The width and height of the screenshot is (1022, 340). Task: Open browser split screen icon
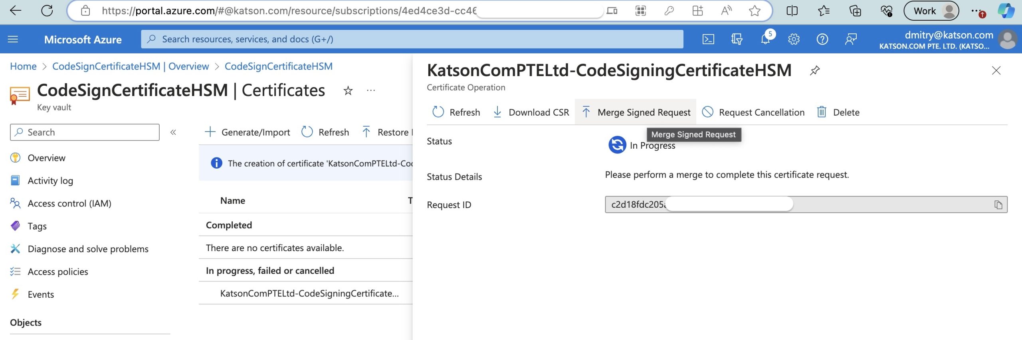point(792,11)
